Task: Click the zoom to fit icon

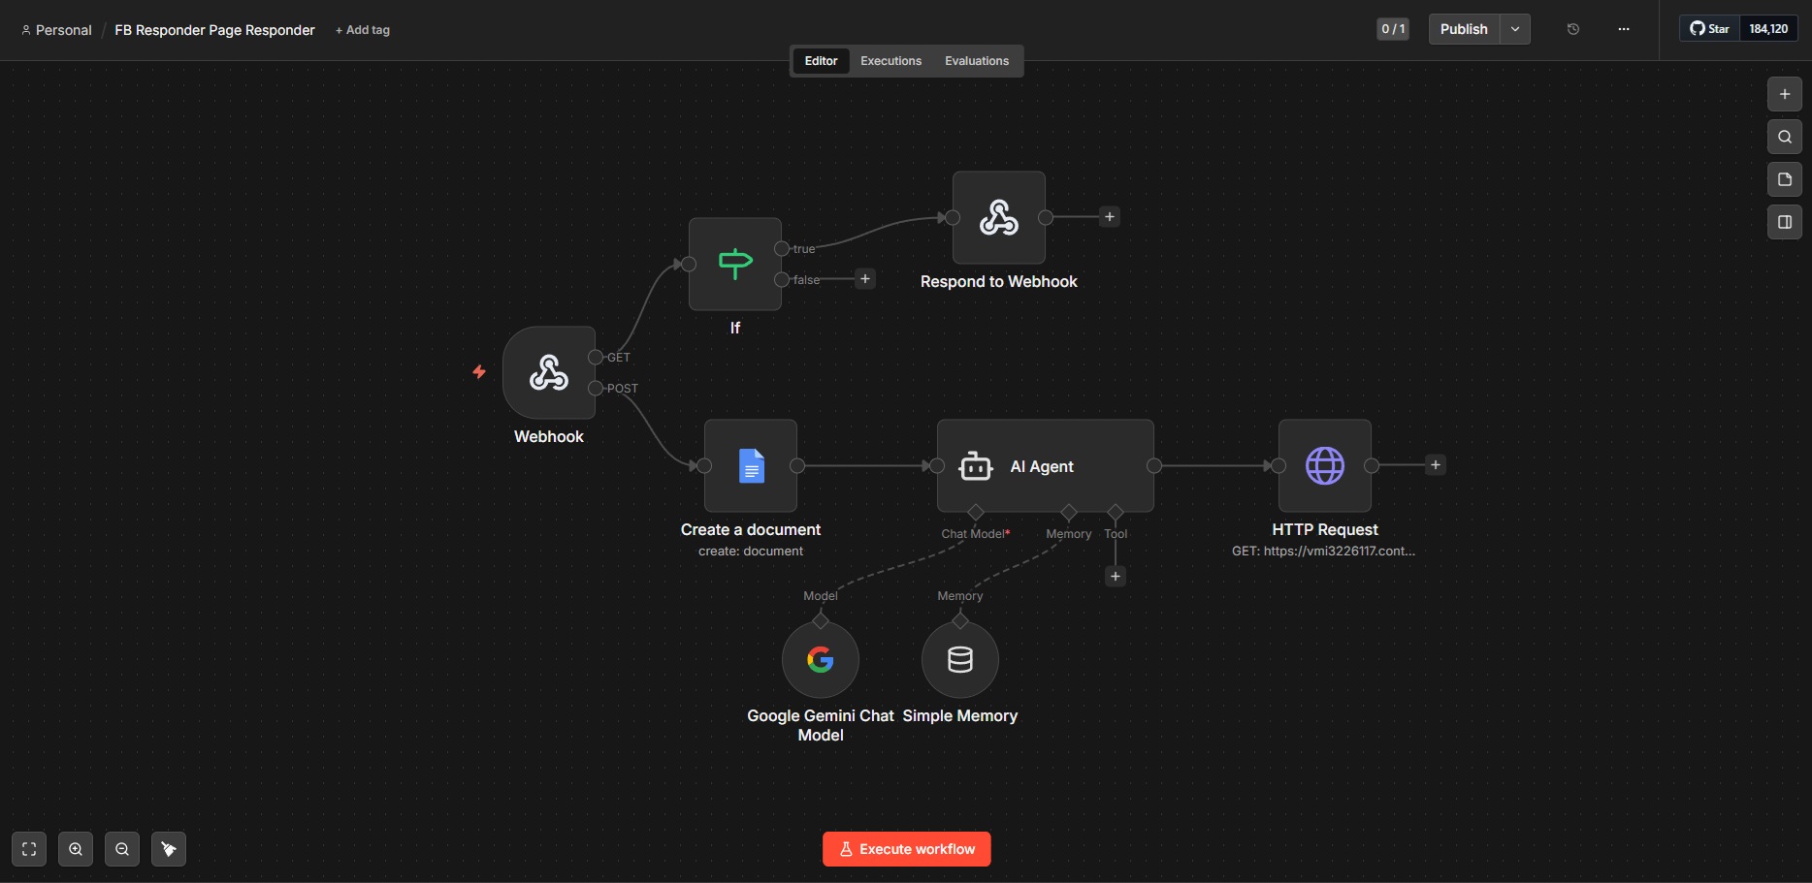Action: pos(28,849)
